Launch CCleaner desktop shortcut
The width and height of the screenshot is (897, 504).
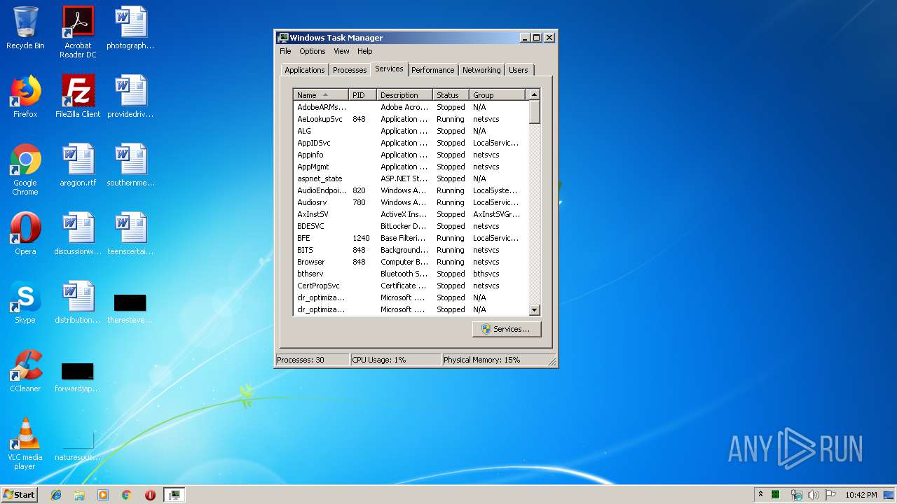(x=25, y=371)
